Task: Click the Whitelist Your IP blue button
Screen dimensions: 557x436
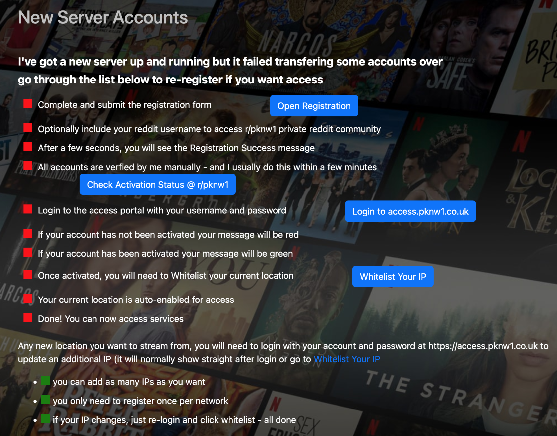Action: [x=393, y=276]
